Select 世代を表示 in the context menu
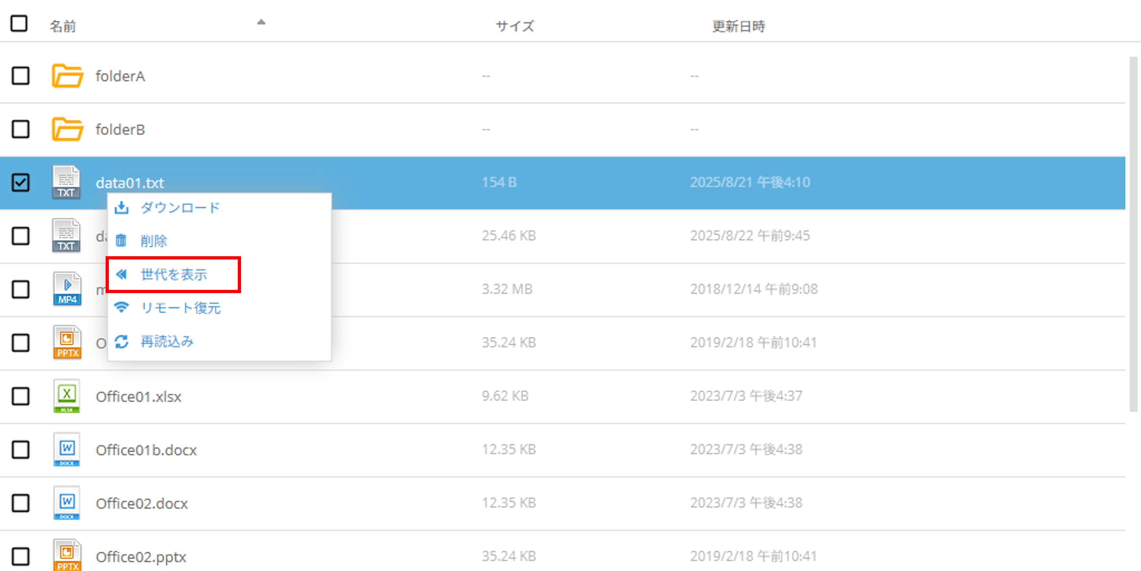The image size is (1141, 571). tap(174, 275)
